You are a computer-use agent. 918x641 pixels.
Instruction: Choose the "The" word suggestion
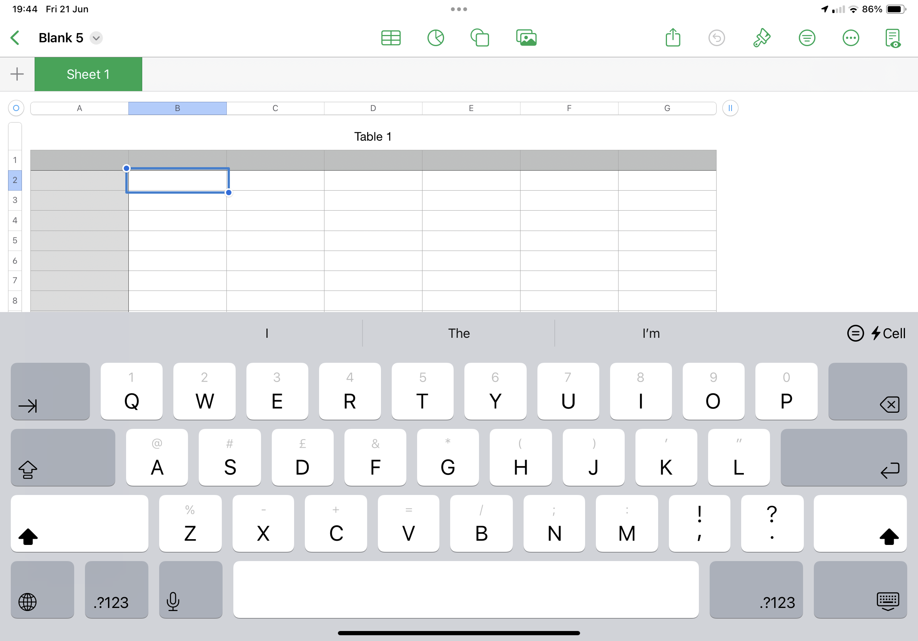pos(459,333)
